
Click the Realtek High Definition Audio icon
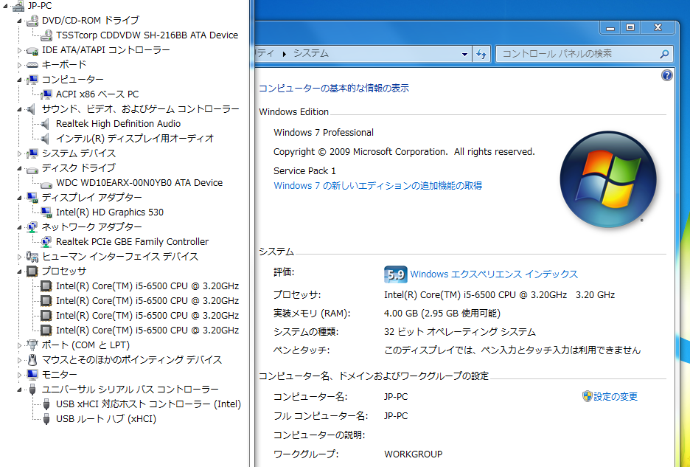pos(46,124)
